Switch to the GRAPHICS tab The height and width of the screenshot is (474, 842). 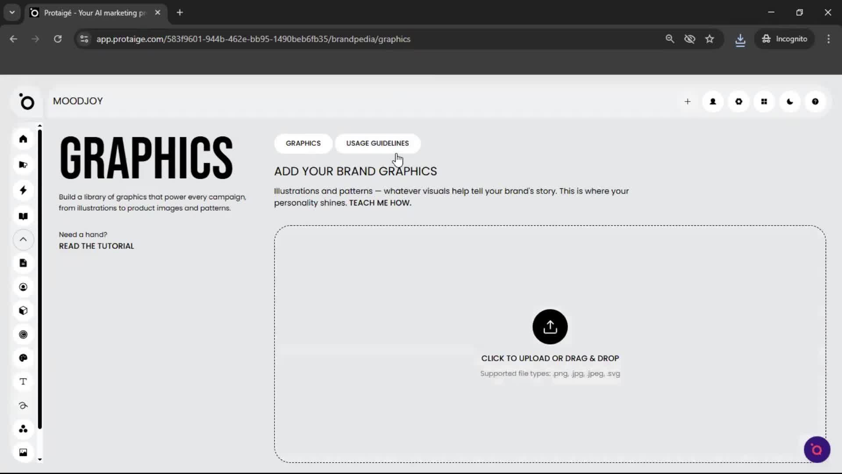coord(303,144)
